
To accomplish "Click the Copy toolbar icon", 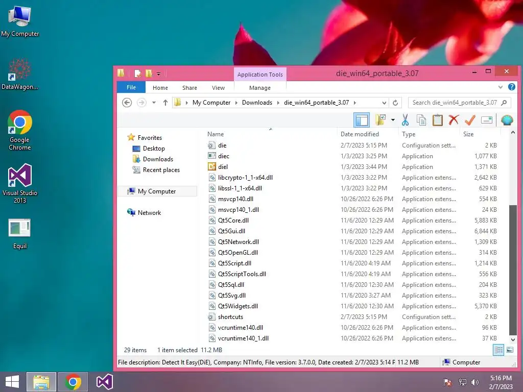I will [x=421, y=120].
